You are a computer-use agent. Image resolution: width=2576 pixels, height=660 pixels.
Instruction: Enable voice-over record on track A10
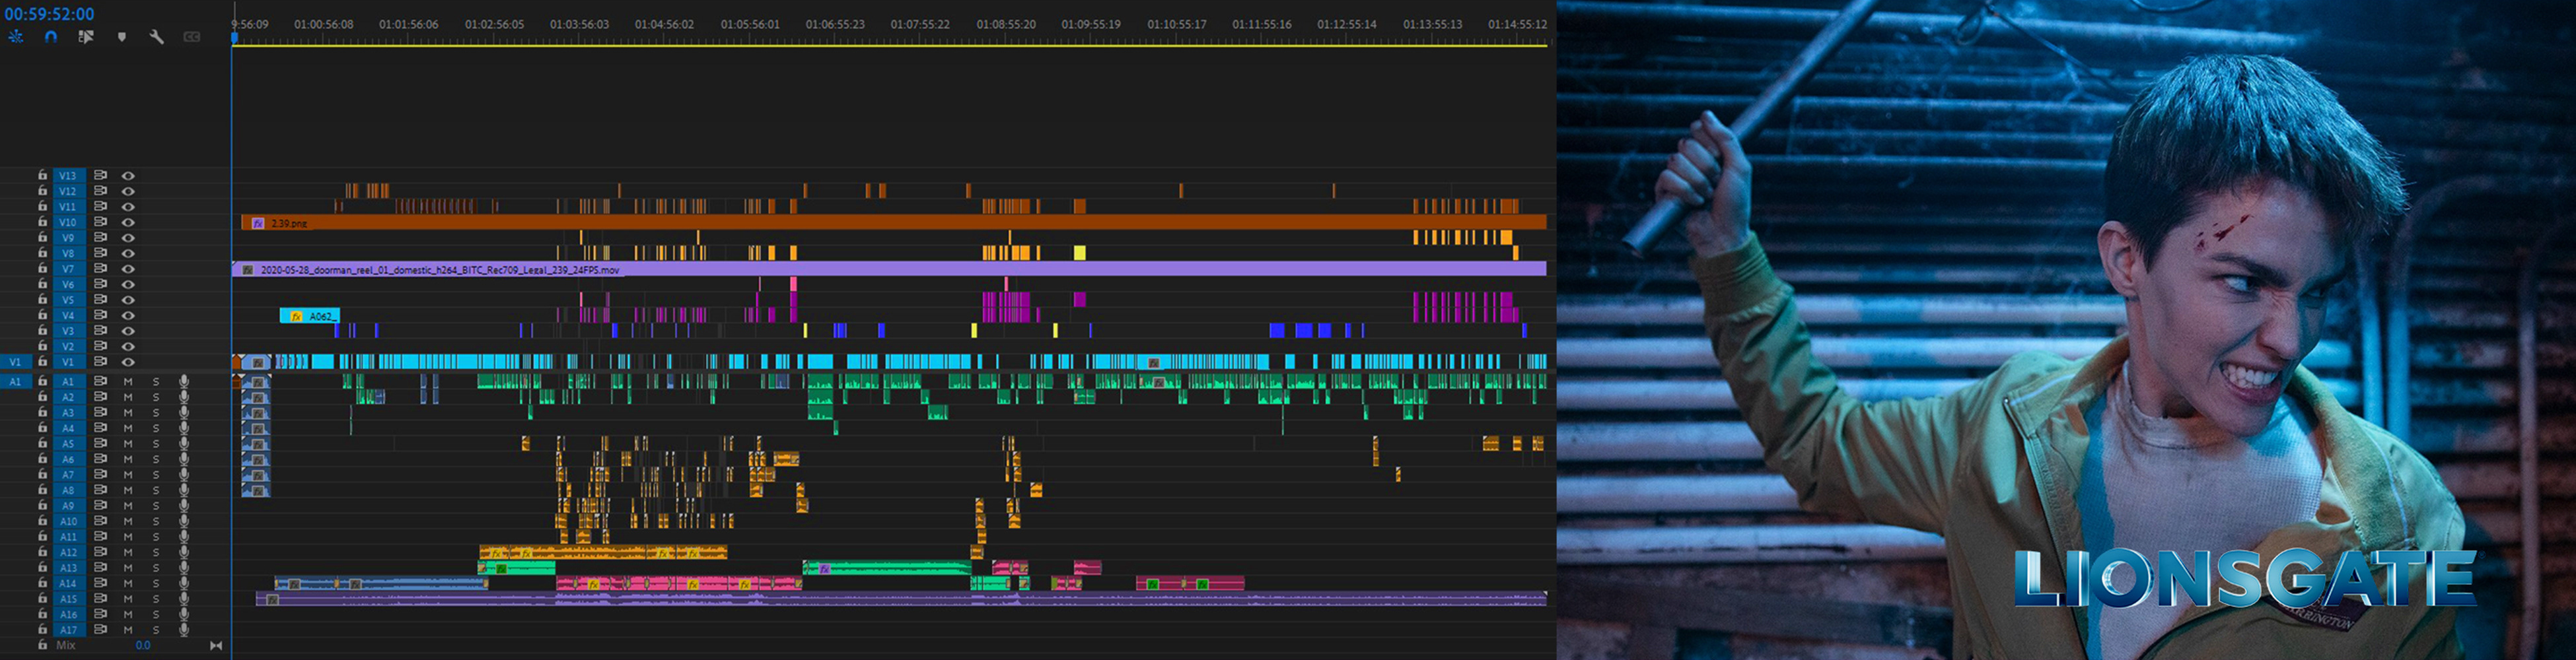184,520
